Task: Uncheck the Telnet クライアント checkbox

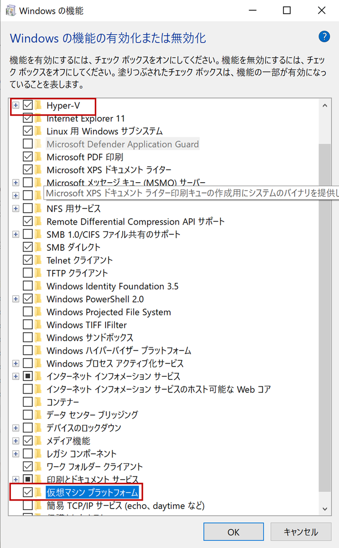Action: (28, 260)
